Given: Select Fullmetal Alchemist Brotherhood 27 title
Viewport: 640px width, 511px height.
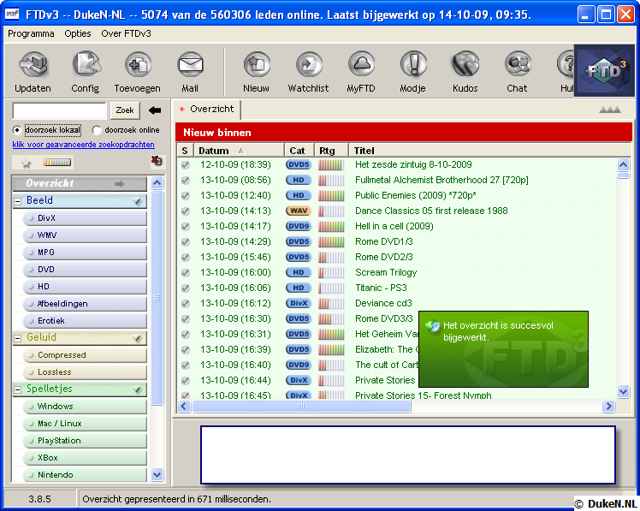Looking at the screenshot, I should (441, 180).
